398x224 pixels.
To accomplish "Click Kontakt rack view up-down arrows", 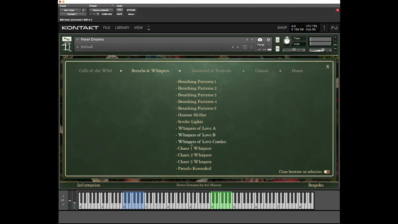I will pos(149,28).
